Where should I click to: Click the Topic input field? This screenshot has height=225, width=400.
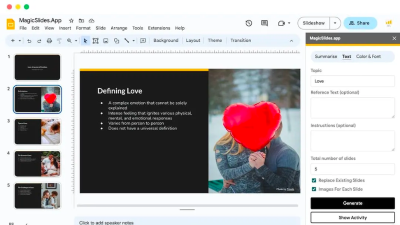point(352,81)
